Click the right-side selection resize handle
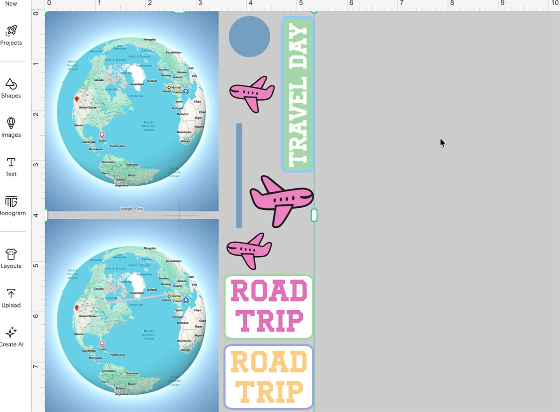The height and width of the screenshot is (412, 560). pyautogui.click(x=314, y=215)
